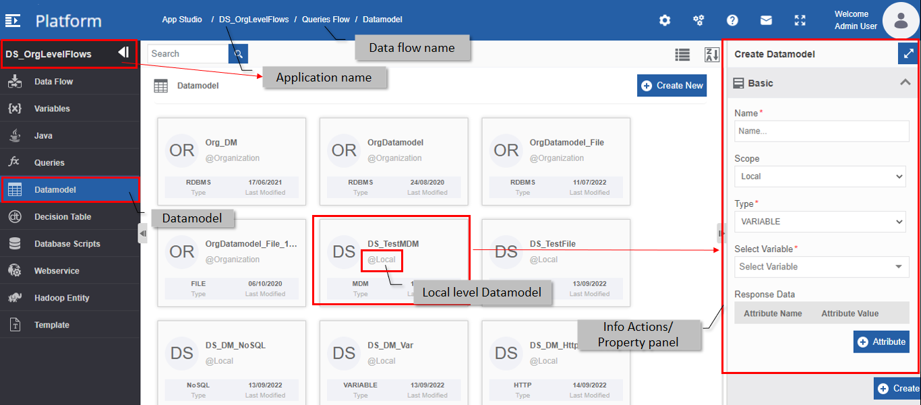The width and height of the screenshot is (921, 405).
Task: Click the Name input field
Action: tap(822, 131)
